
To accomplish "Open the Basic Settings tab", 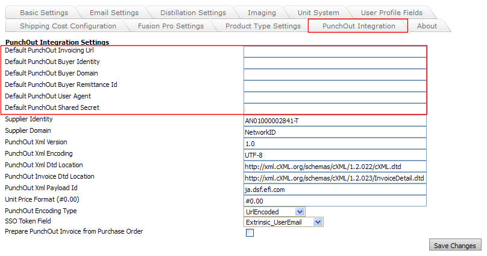I will coord(43,13).
